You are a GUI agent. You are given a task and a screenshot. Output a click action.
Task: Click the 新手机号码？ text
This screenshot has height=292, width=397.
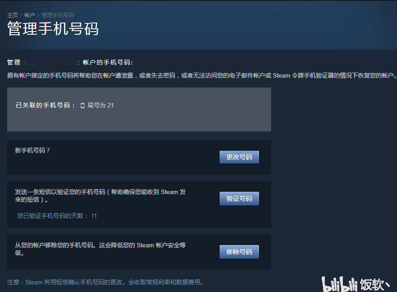pos(32,150)
